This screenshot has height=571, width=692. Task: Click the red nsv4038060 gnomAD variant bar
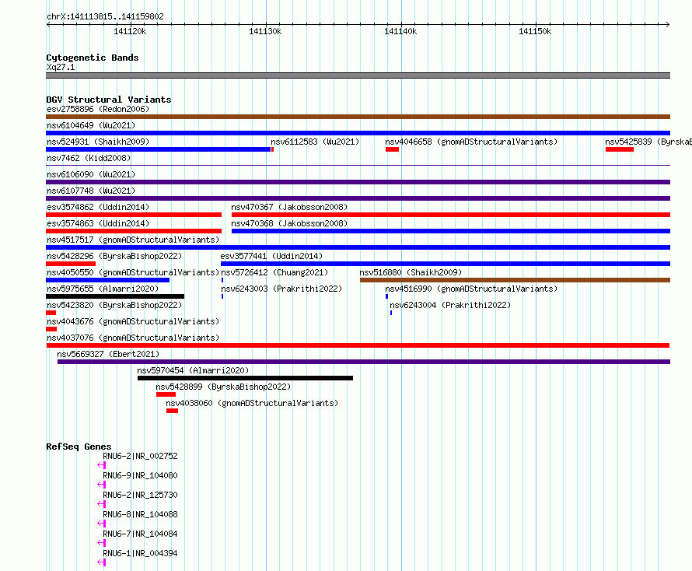click(172, 411)
